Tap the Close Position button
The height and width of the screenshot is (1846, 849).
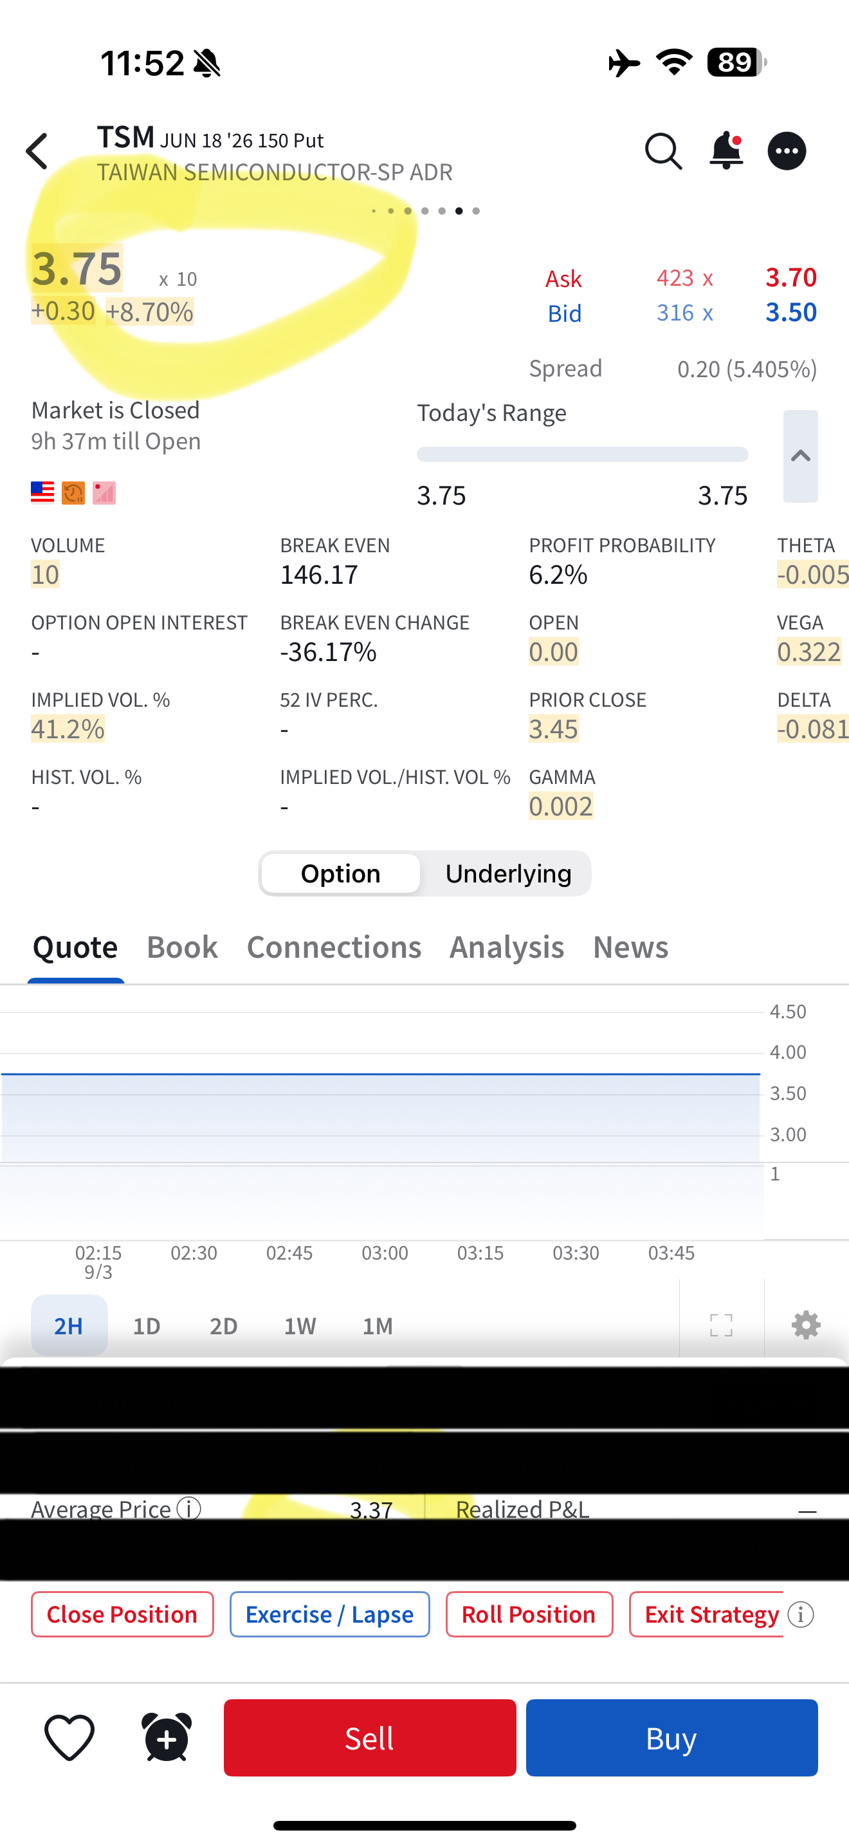(122, 1614)
